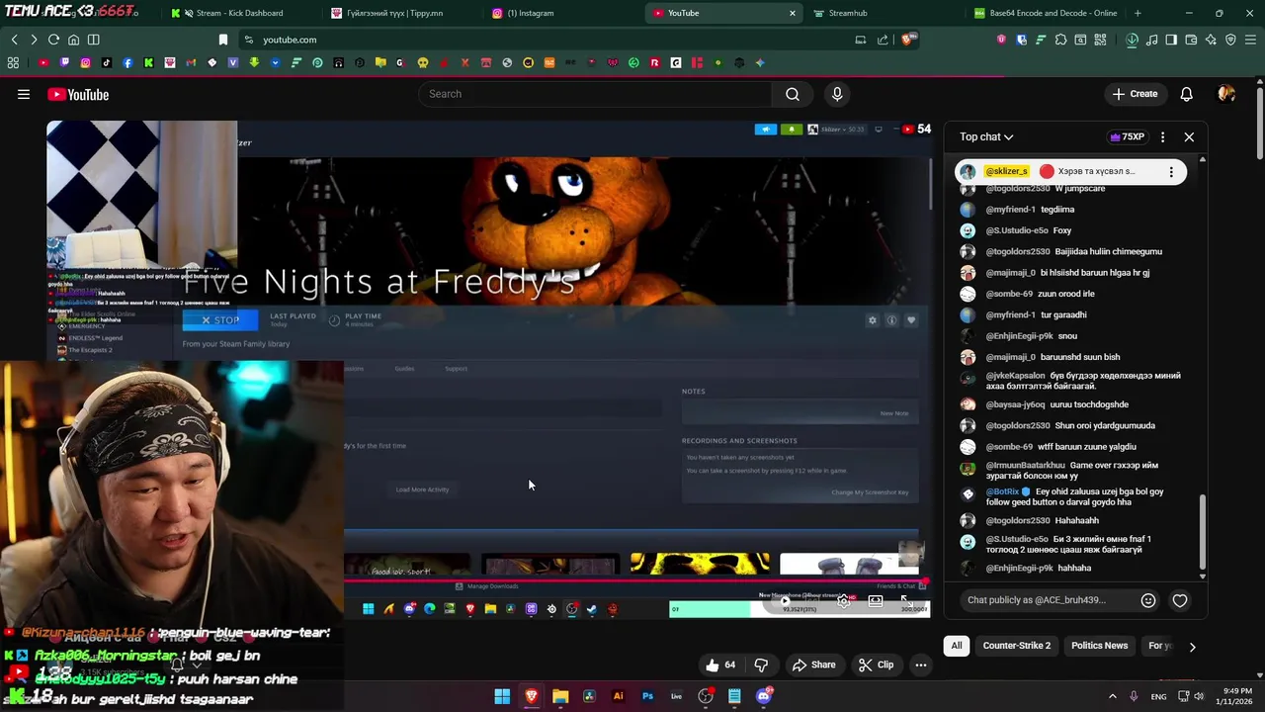This screenshot has height=712, width=1265.
Task: Click the search magnifier button
Action: (793, 94)
